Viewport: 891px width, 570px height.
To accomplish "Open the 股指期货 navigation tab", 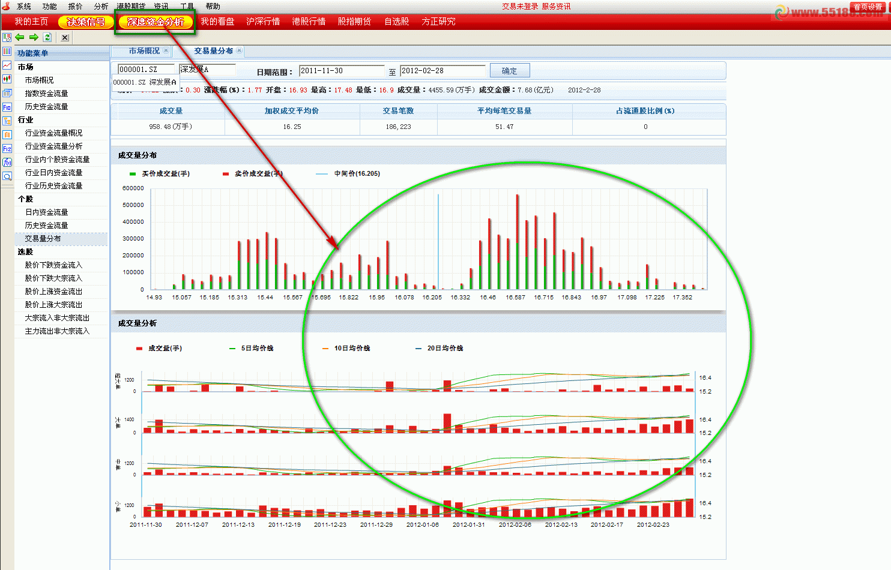I will 354,22.
